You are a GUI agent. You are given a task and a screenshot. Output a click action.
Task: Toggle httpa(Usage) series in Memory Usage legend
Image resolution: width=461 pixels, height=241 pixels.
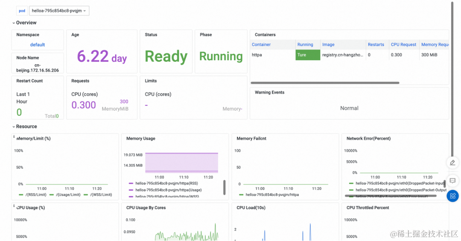point(165,190)
